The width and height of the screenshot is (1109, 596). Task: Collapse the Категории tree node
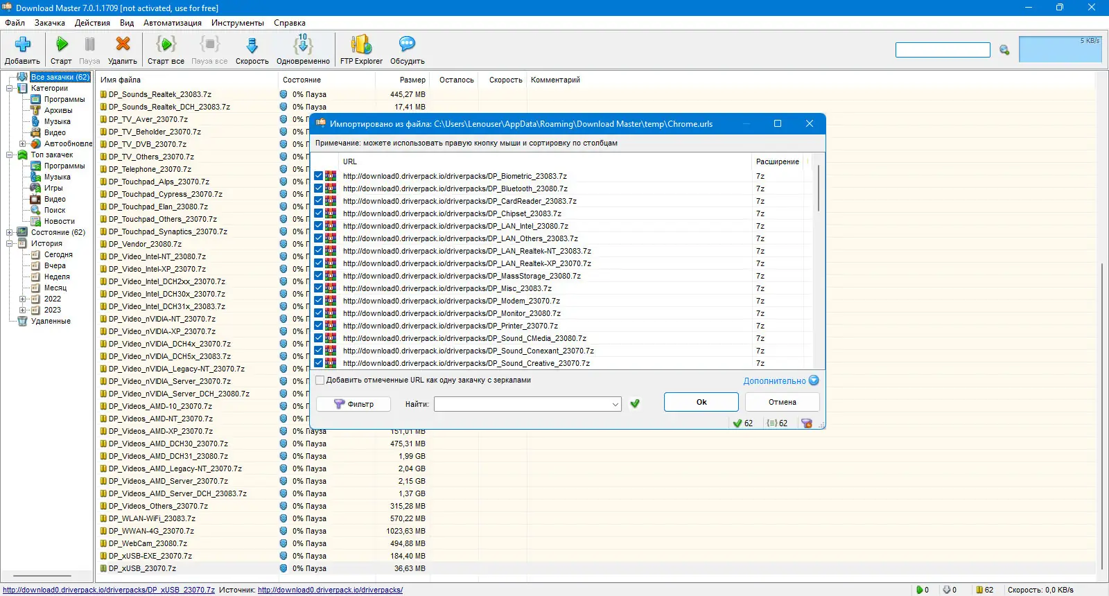[10, 88]
